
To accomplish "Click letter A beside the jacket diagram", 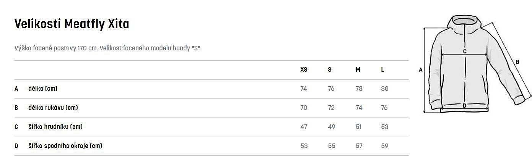I will pyautogui.click(x=420, y=70).
